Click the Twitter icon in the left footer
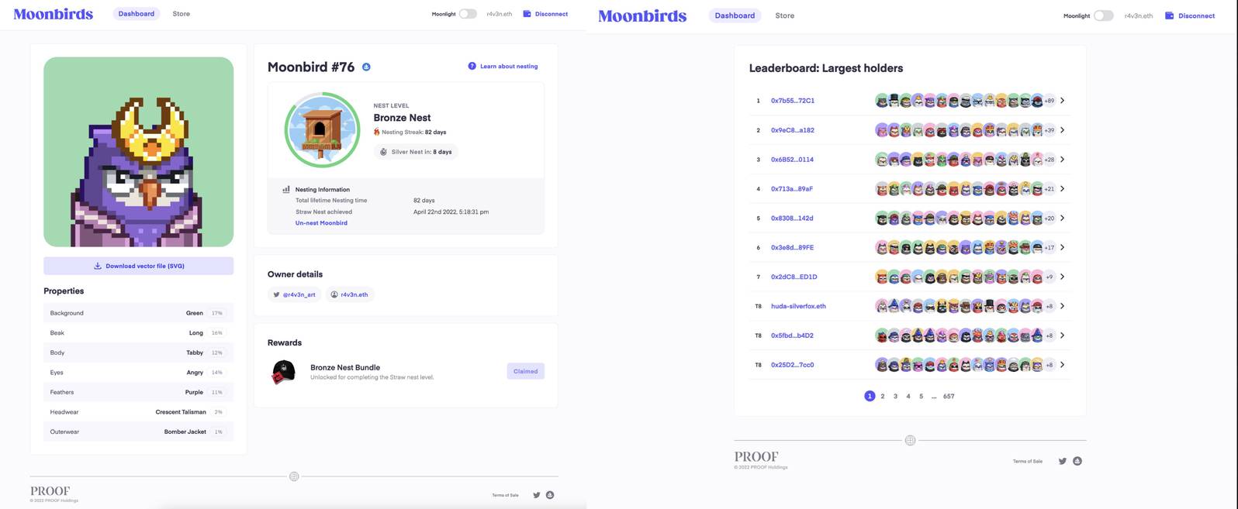The image size is (1238, 509). (x=535, y=494)
